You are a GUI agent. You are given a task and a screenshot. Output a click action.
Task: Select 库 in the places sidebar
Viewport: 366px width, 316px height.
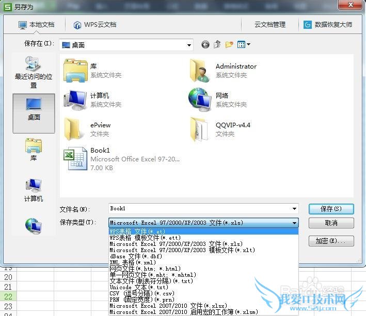(x=34, y=149)
